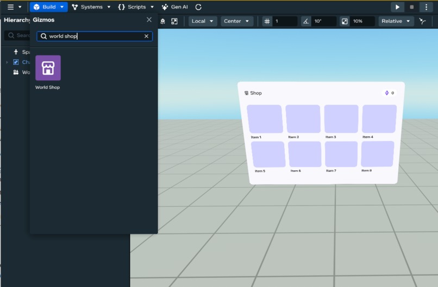Click into the Gizmos search field

95,36
